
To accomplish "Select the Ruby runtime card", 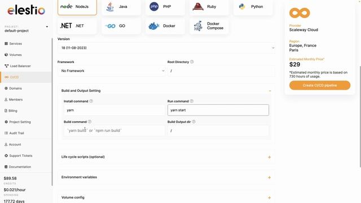I will (209, 7).
